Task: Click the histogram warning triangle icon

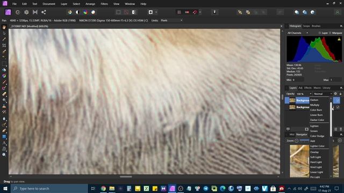Action: coord(339,39)
